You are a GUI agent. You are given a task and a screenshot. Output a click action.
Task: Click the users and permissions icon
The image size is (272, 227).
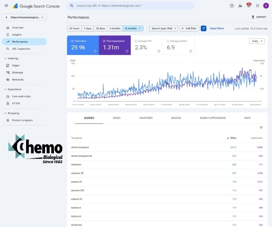point(240,6)
